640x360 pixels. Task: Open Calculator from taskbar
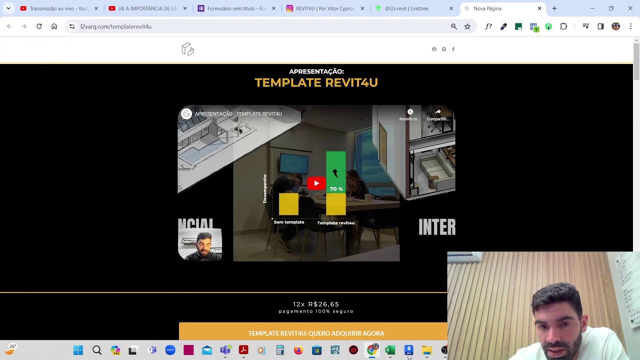280,350
